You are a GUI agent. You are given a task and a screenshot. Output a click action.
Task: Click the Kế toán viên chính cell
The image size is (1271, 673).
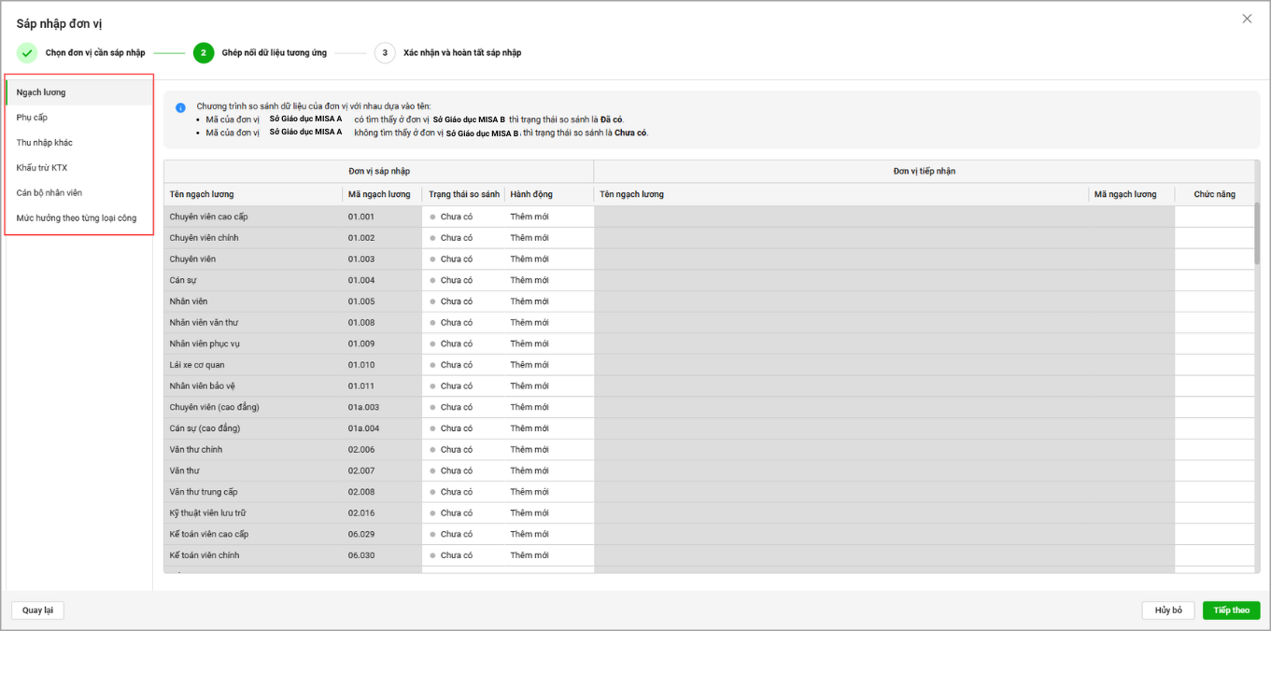pos(253,555)
